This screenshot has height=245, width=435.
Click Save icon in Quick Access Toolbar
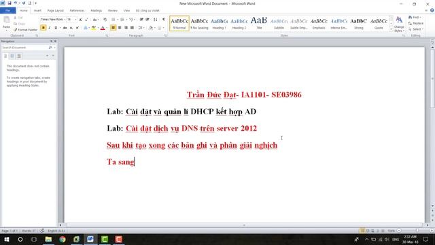(10, 3)
